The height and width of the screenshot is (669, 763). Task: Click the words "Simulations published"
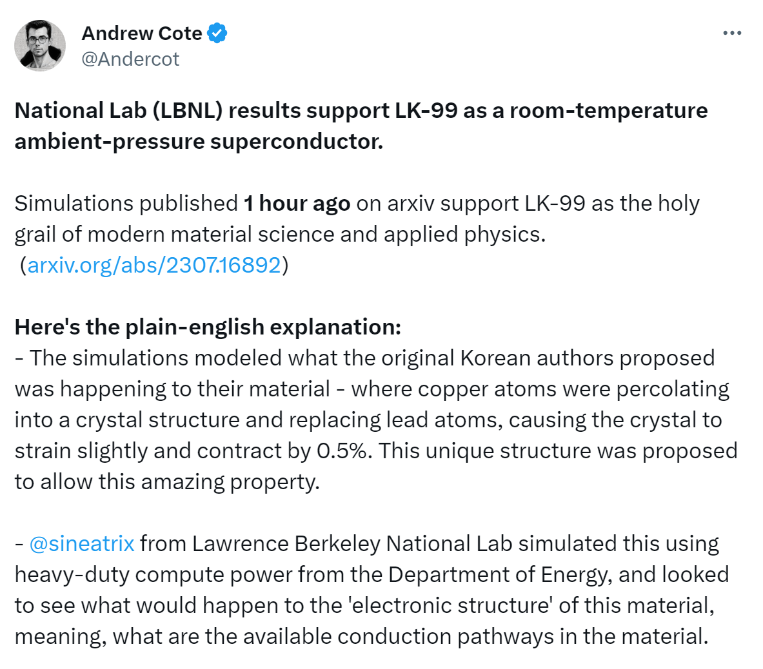[x=126, y=203]
